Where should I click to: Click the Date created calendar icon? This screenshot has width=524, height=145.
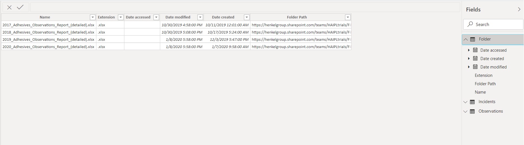(475, 58)
